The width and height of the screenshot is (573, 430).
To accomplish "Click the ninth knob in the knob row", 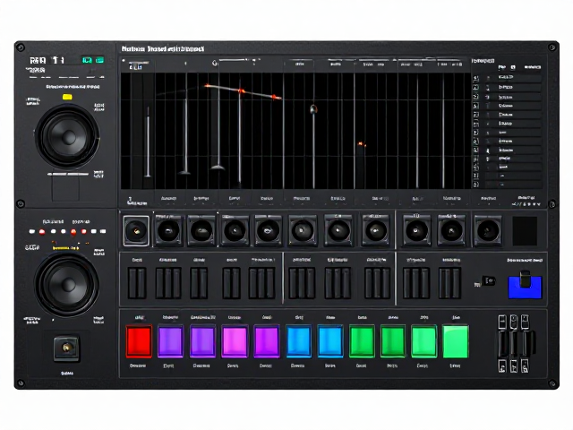I will 416,231.
